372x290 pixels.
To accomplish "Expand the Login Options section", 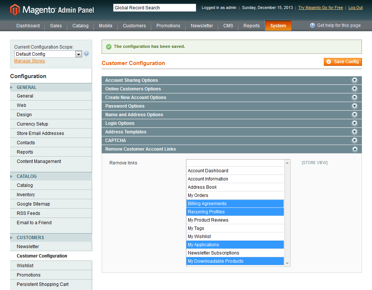I will pos(232,123).
